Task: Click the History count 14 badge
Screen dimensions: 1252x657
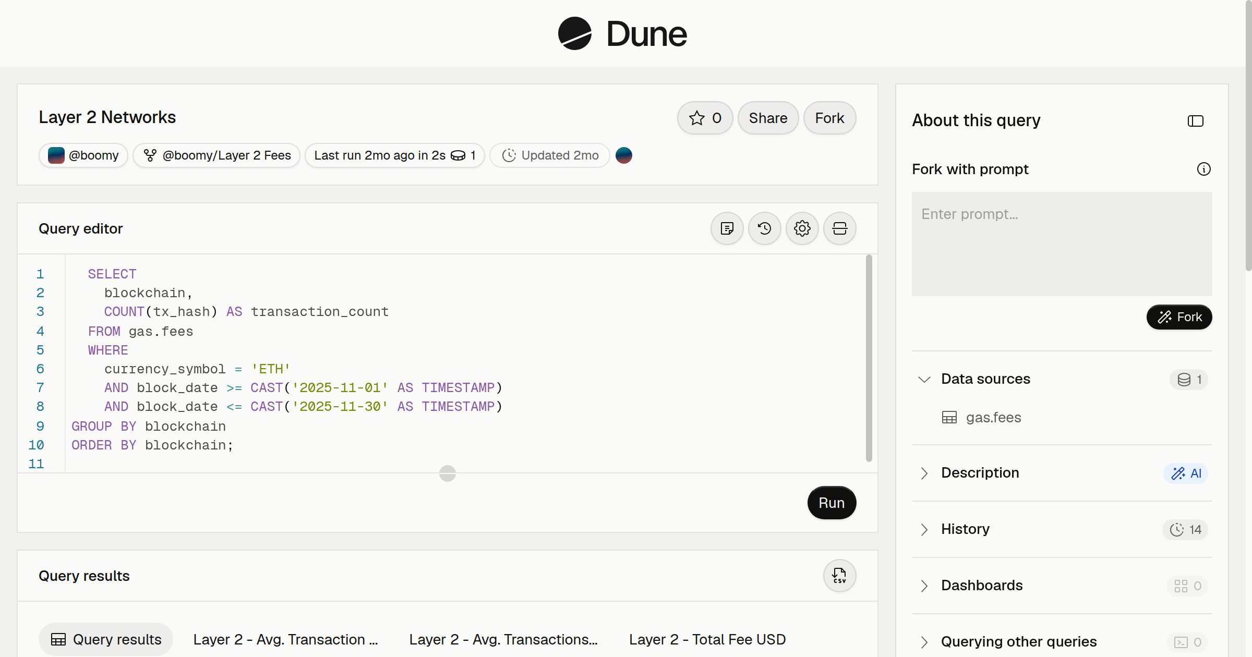Action: coord(1185,530)
